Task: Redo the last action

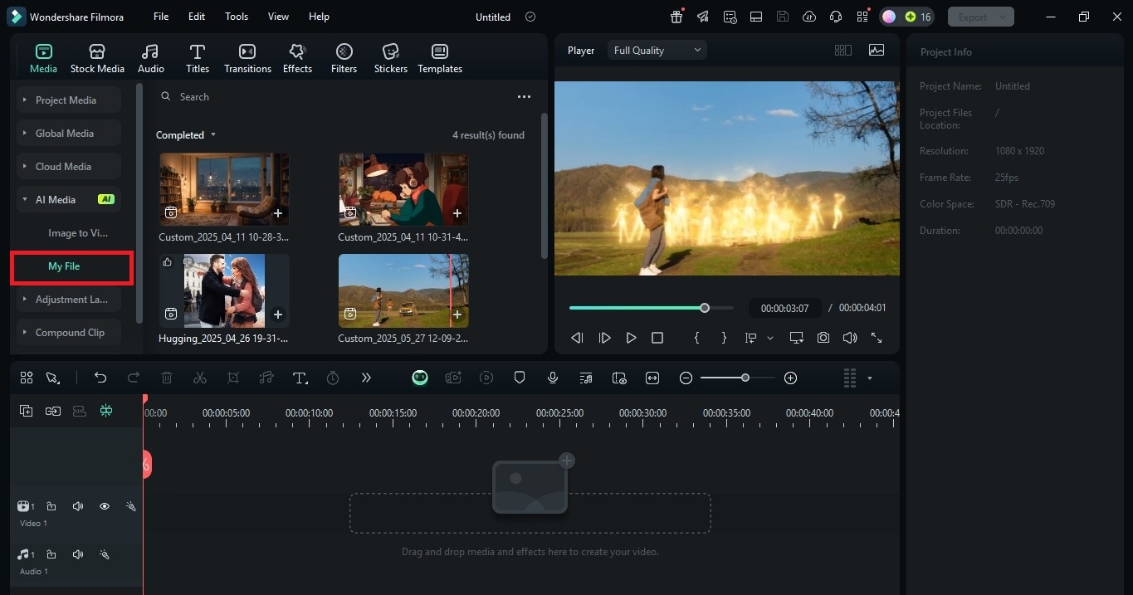Action: 133,378
